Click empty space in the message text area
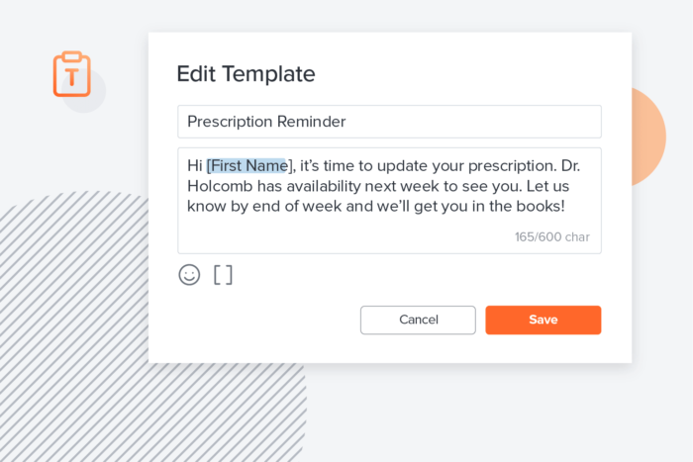Screen dimensions: 693x462 point(345,234)
